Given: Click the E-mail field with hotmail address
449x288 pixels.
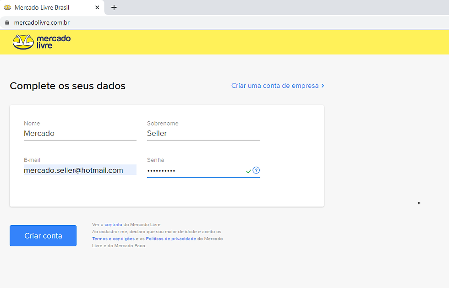Looking at the screenshot, I should pos(80,170).
